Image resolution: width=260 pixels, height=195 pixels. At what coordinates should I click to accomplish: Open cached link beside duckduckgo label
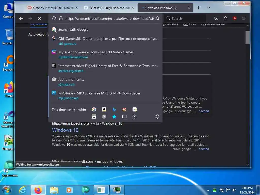(x=204, y=111)
